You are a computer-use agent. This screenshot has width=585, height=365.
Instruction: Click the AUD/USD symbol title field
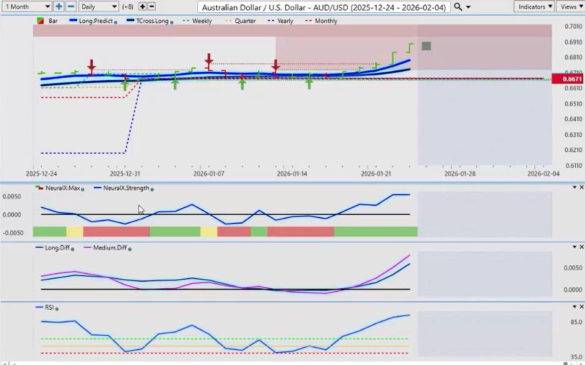[x=324, y=7]
